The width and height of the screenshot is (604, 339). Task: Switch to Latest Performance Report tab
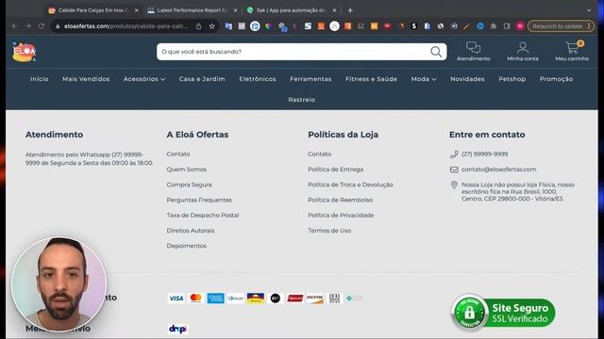(x=192, y=10)
